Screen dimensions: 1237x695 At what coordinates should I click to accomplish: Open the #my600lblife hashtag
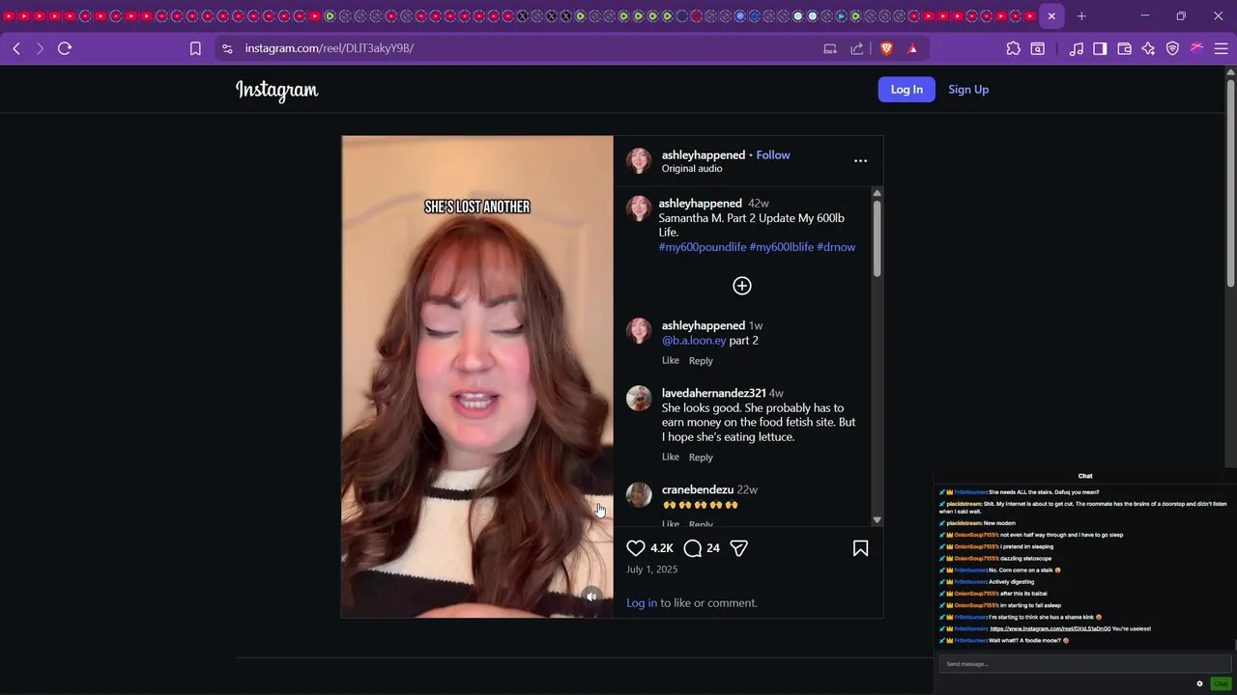click(781, 247)
